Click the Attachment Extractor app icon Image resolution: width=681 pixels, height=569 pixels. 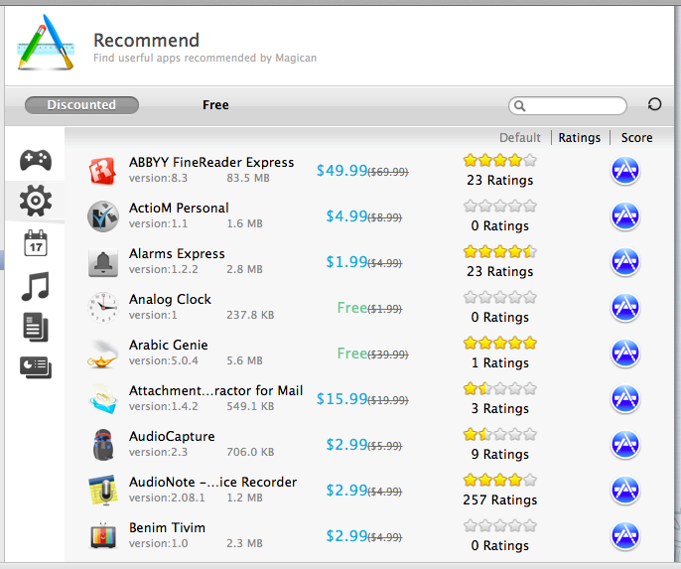[103, 399]
